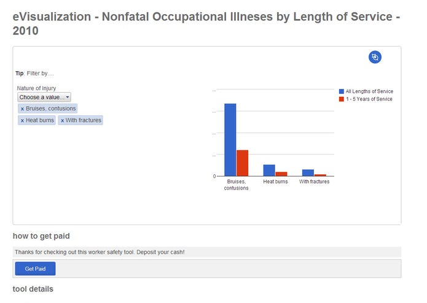The image size is (427, 303).
Task: Remove the Heat burns filter x
Action: (22, 120)
